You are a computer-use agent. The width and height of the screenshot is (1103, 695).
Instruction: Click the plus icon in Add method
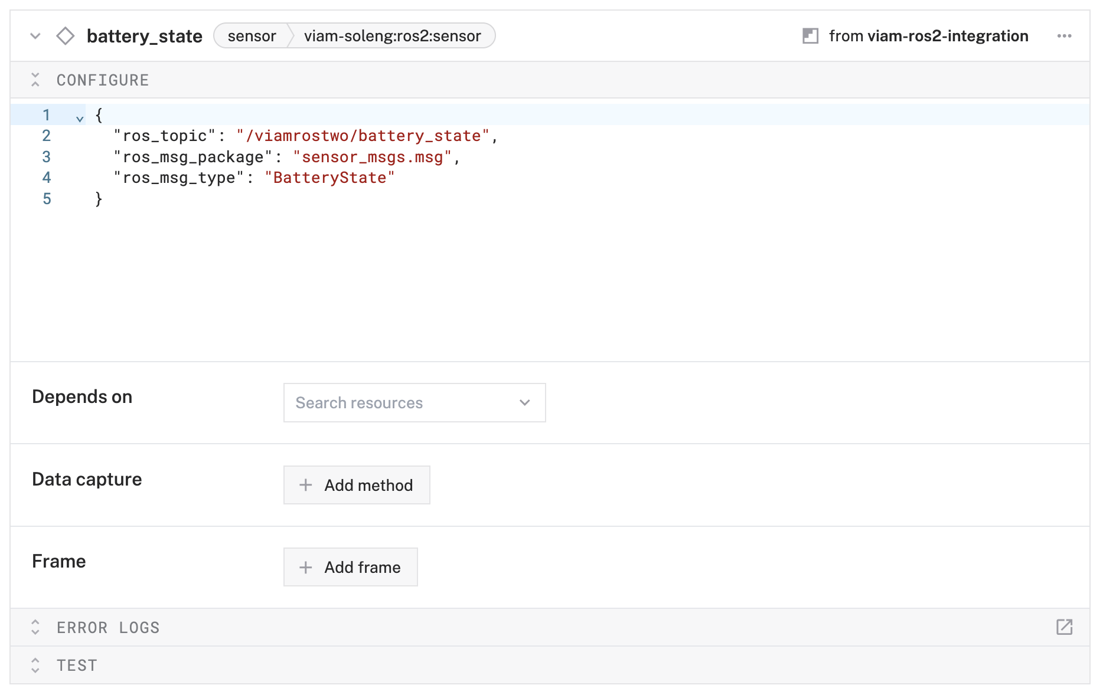click(x=305, y=485)
